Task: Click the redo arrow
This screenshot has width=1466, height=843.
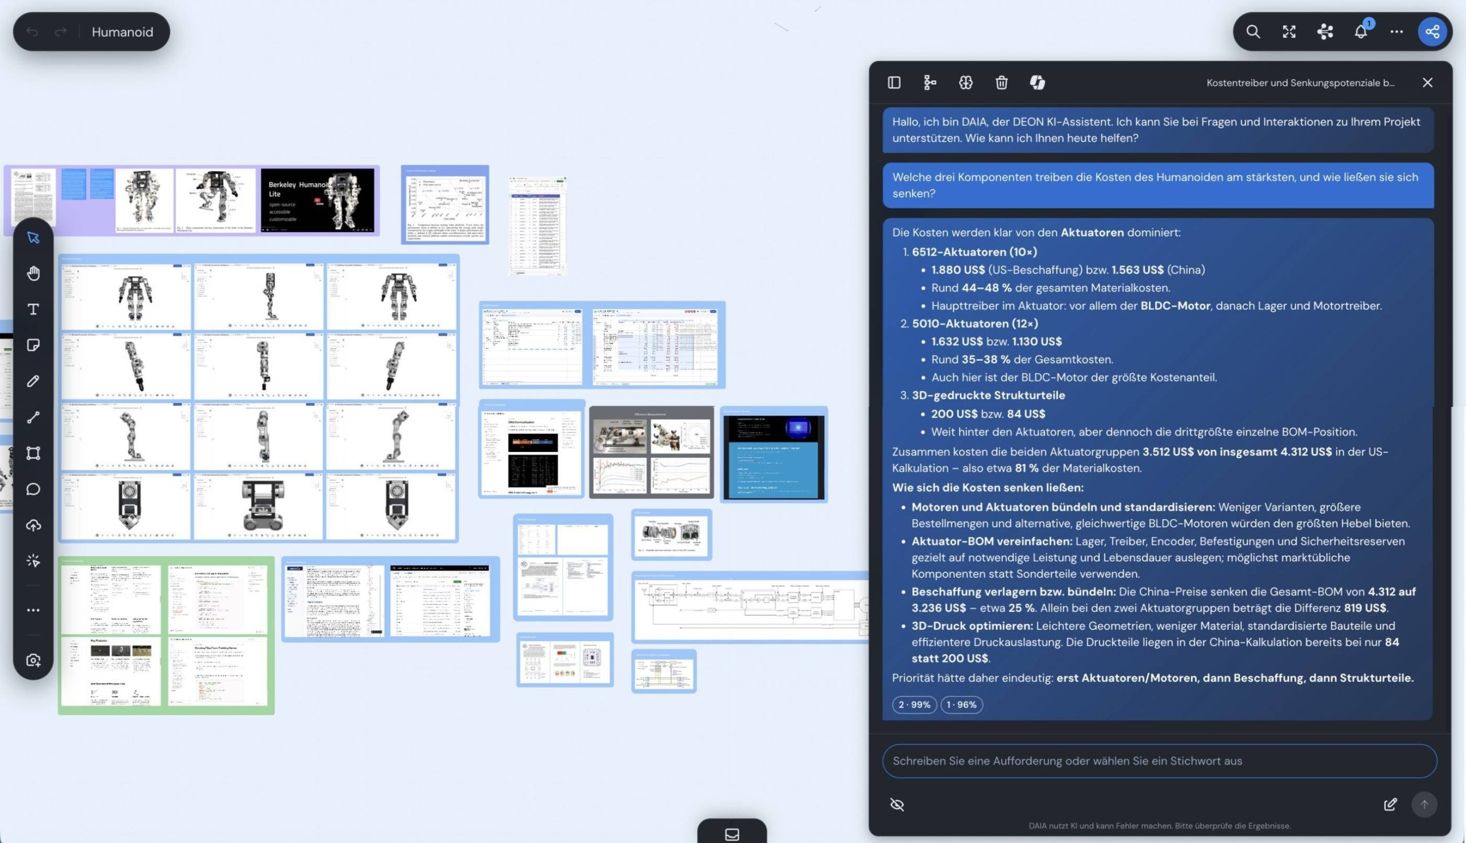Action: 61,32
